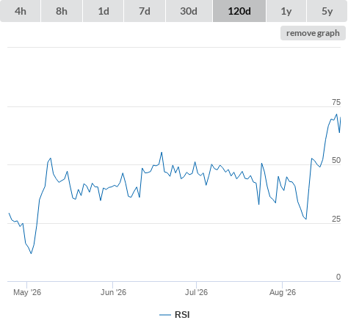This screenshot has width=348, height=334.
Task: Choose the 1d range tab
Action: [x=104, y=11]
